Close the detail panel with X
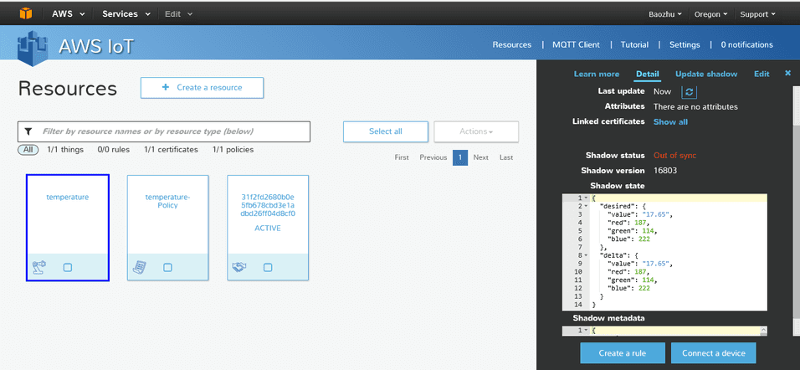Image resolution: width=800 pixels, height=370 pixels. coord(787,74)
